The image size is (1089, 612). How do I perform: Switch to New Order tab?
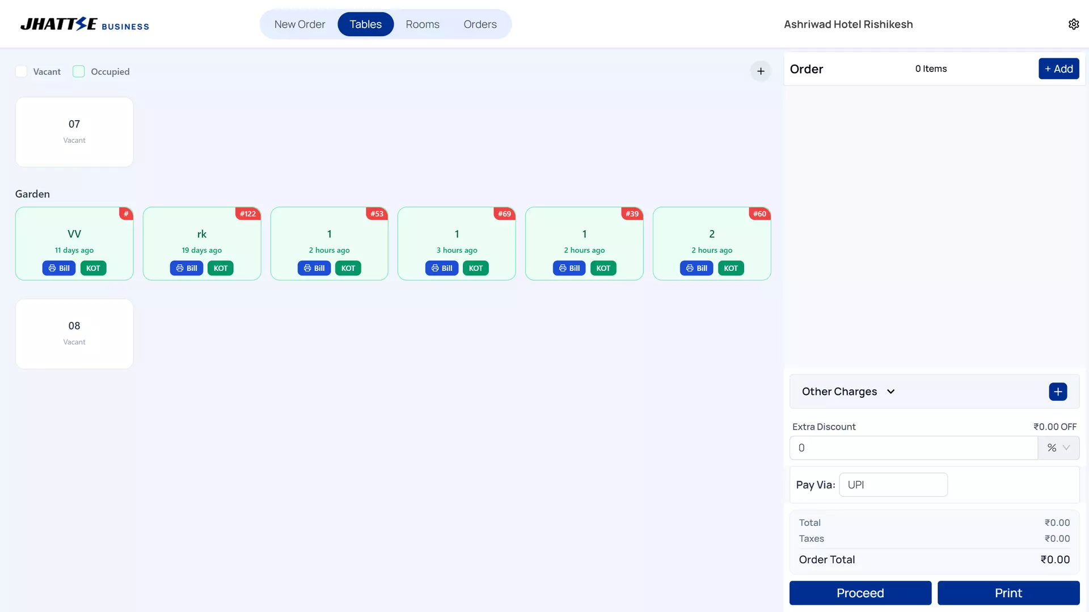(299, 24)
